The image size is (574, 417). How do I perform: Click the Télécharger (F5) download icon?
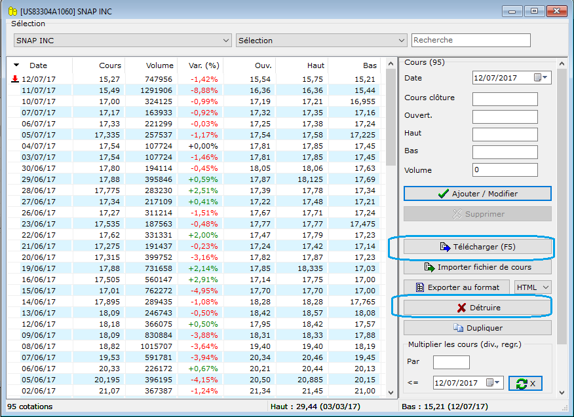coord(445,247)
